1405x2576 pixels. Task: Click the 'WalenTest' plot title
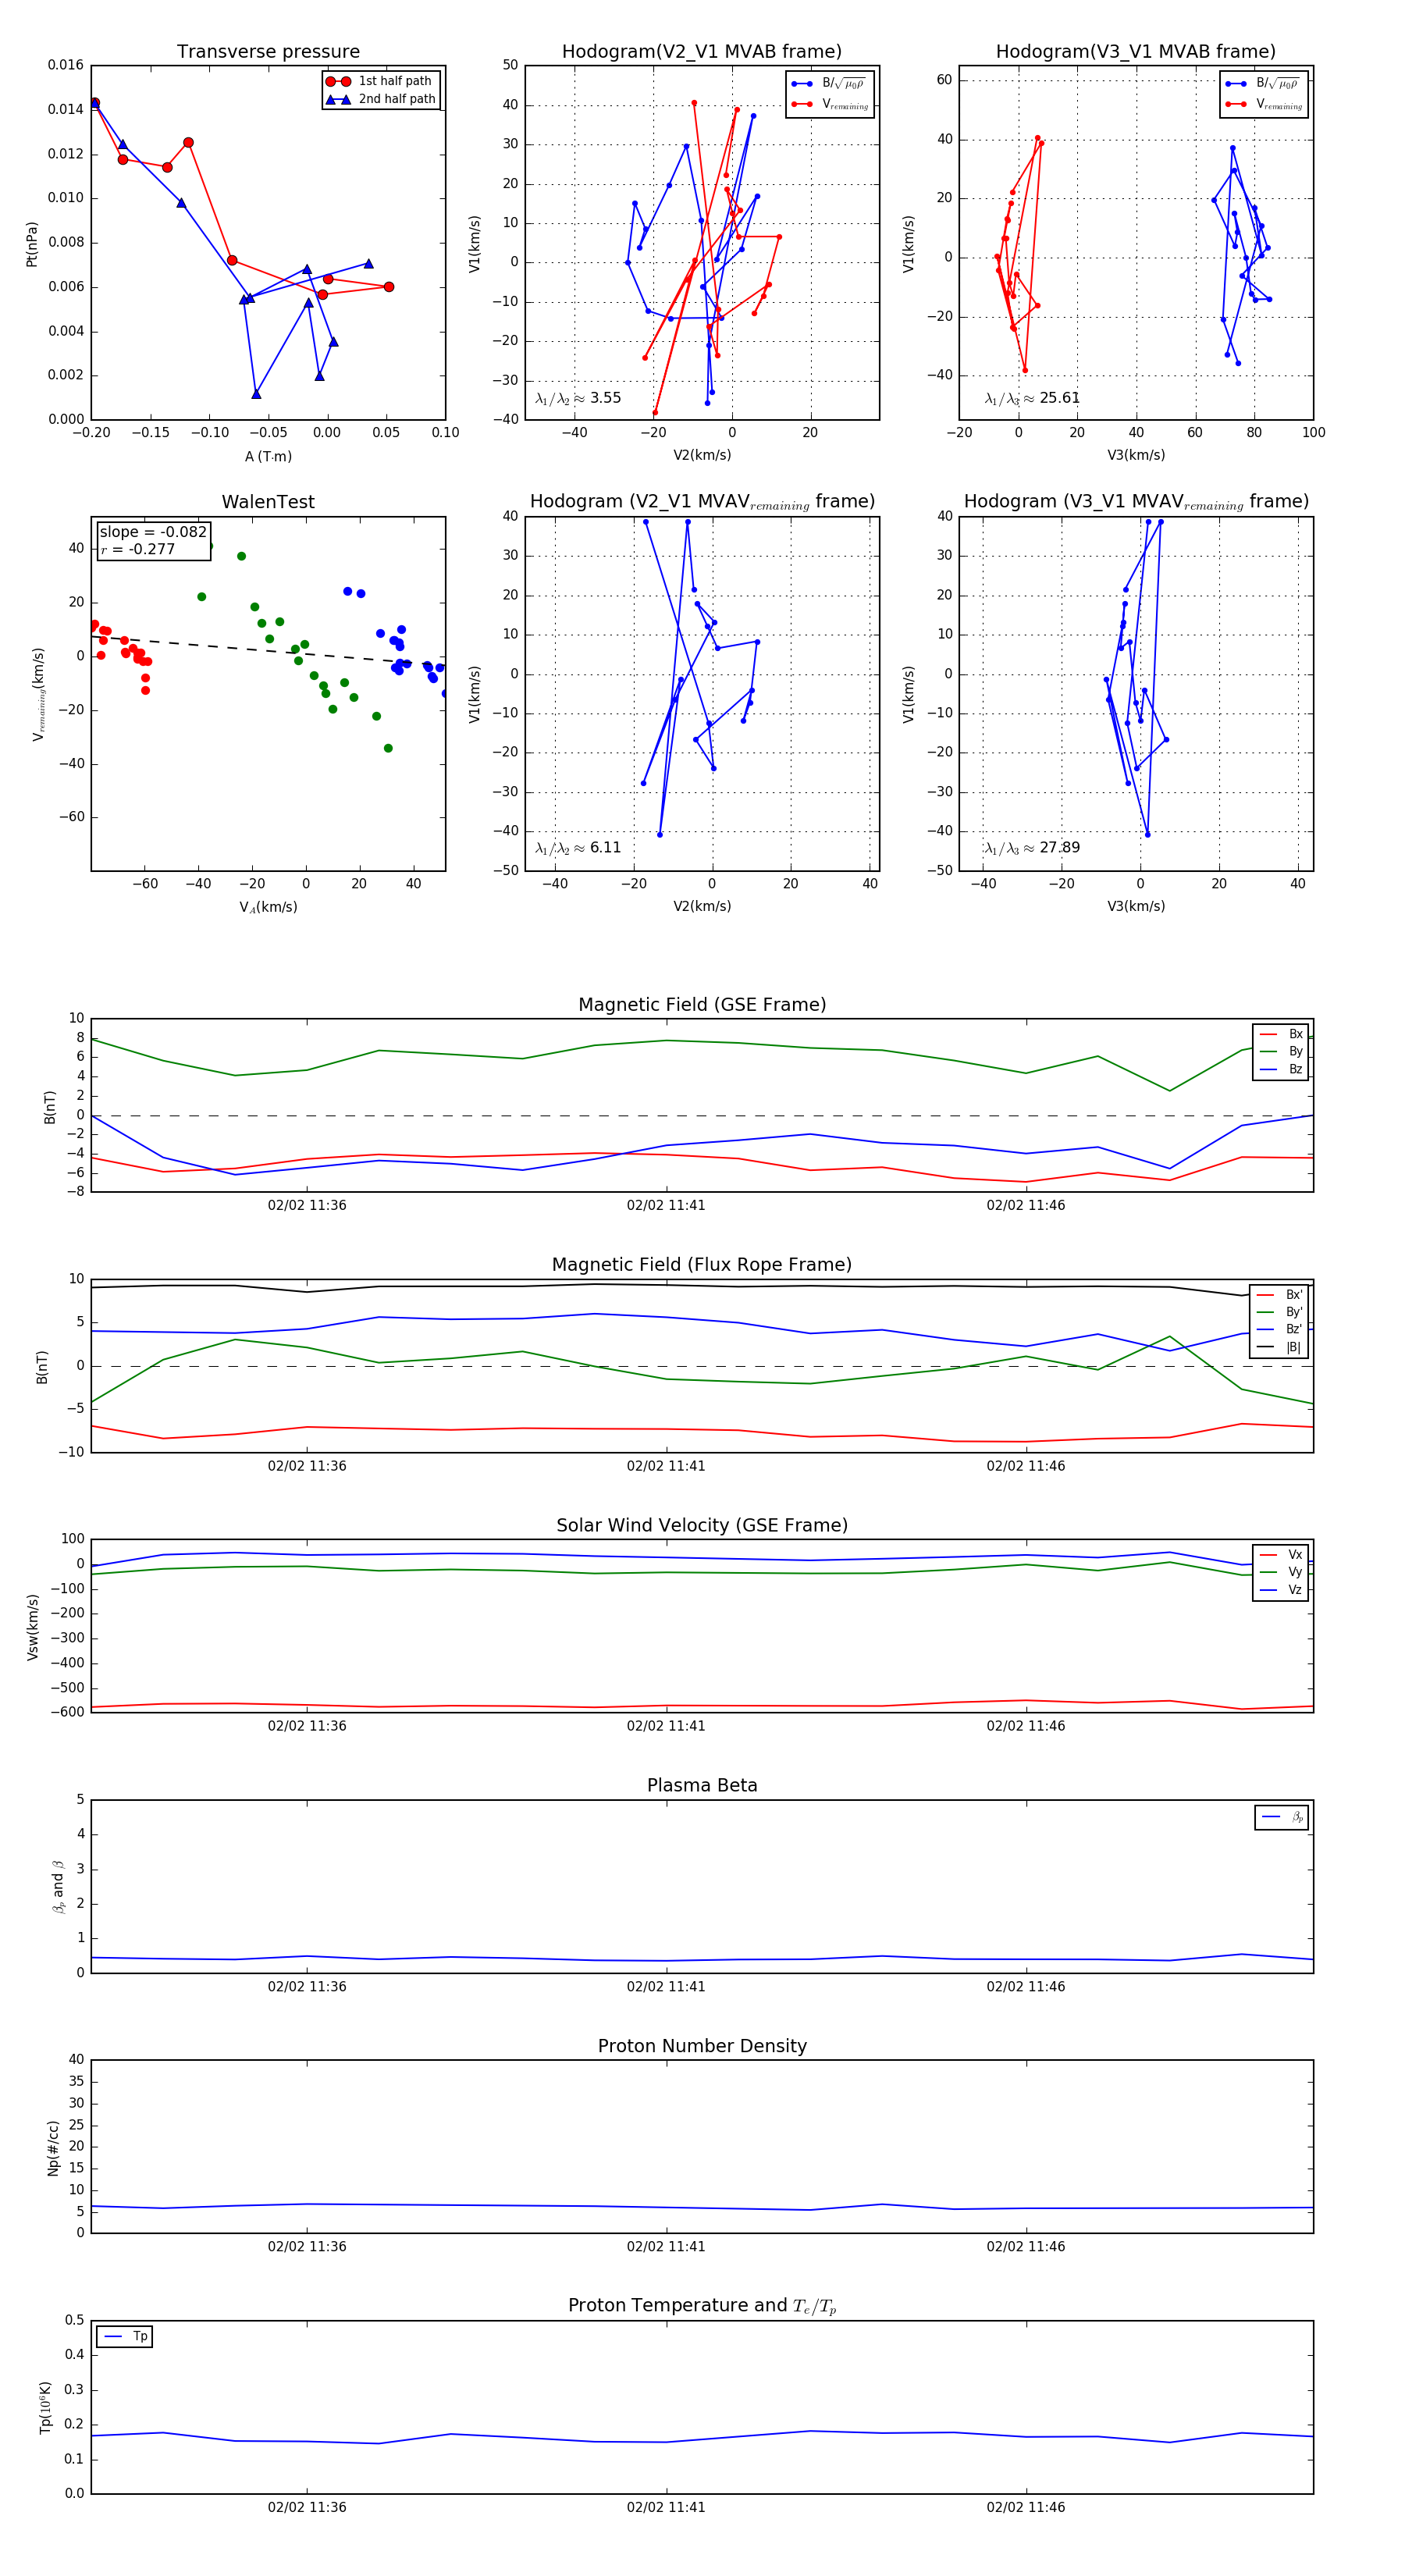point(268,501)
